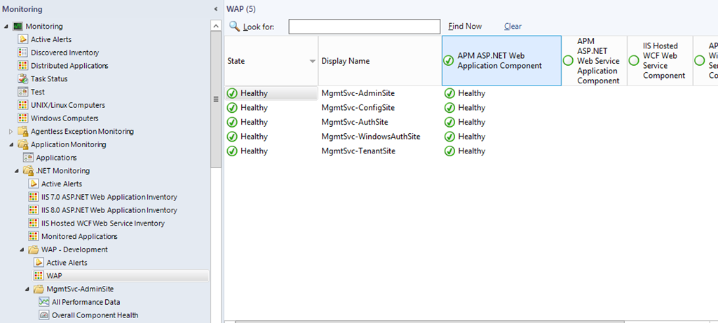The width and height of the screenshot is (718, 323).
Task: Expand the Agentless Exception Monitoring folder
Action: [x=10, y=132]
